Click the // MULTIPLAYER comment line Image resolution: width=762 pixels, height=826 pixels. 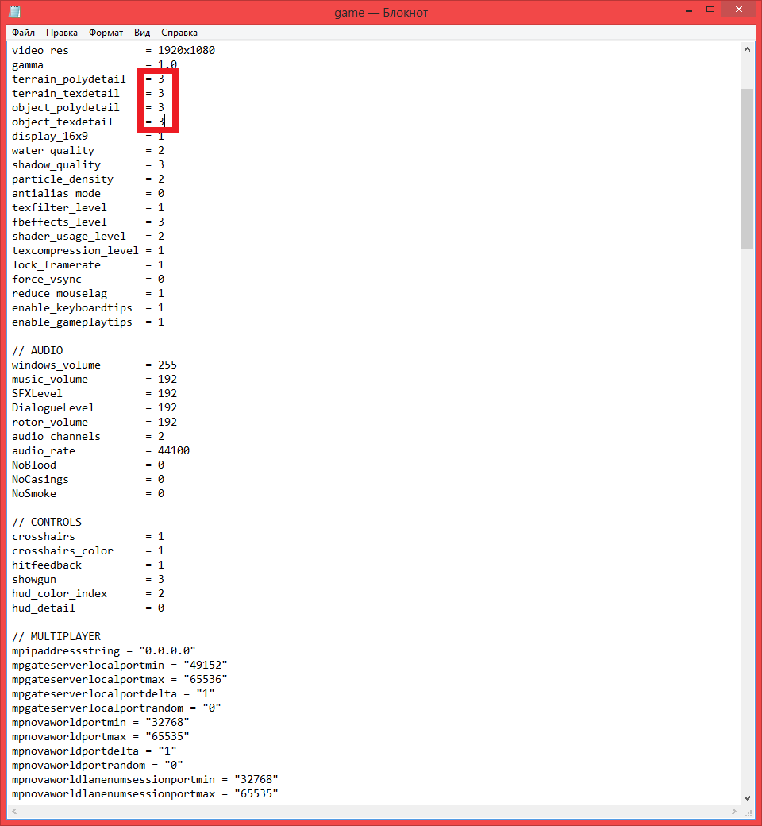click(56, 636)
